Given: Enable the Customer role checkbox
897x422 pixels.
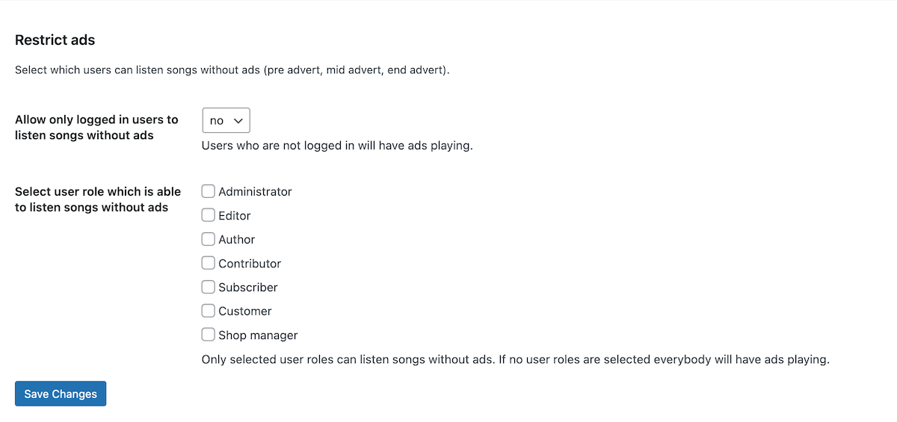Looking at the screenshot, I should [209, 311].
